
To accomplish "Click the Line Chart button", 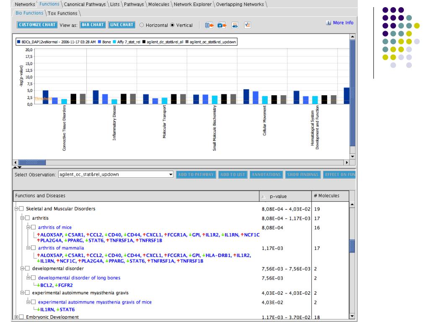I will [121, 25].
